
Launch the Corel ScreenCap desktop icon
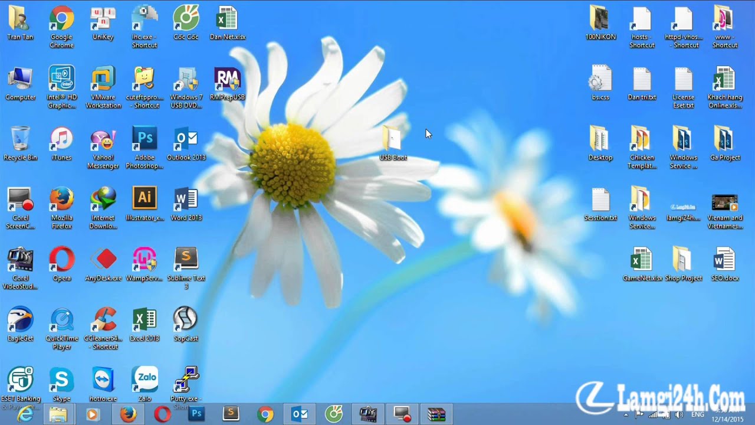pyautogui.click(x=20, y=208)
